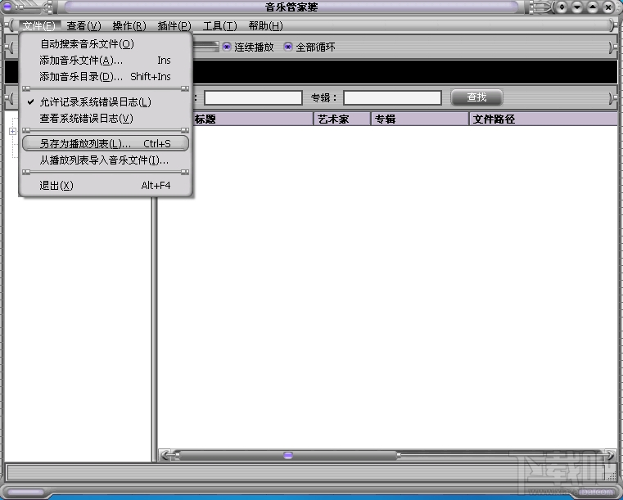Viewport: 623px width, 500px height.
Task: Choose 自动搜索音乐文件(O) menu entry
Action: pos(106,44)
